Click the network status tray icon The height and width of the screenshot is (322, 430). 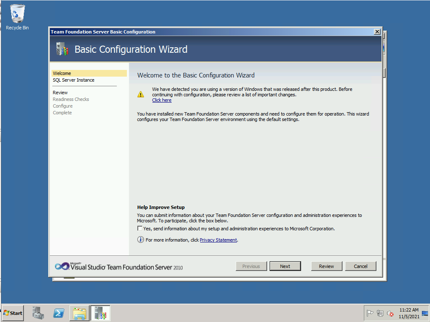coord(380,313)
